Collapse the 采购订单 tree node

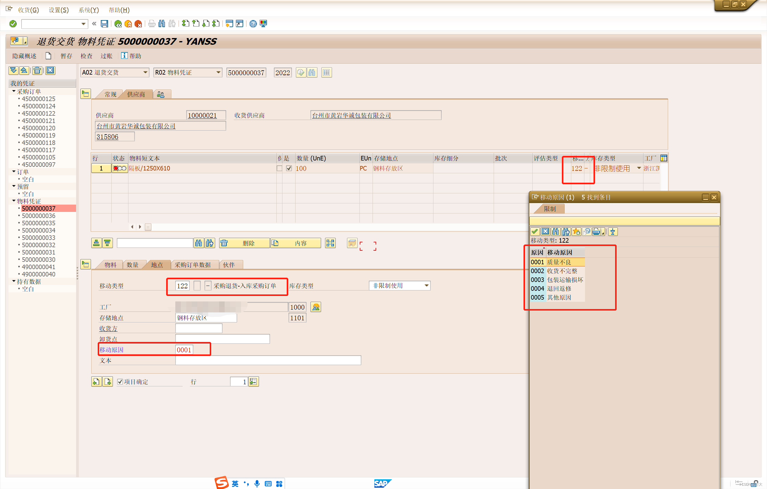[x=14, y=91]
